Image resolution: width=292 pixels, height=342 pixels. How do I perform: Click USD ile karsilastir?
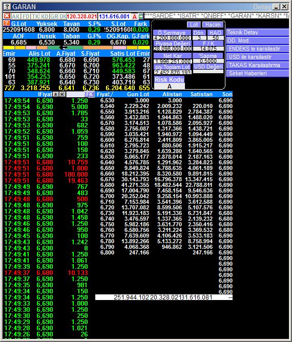258,57
